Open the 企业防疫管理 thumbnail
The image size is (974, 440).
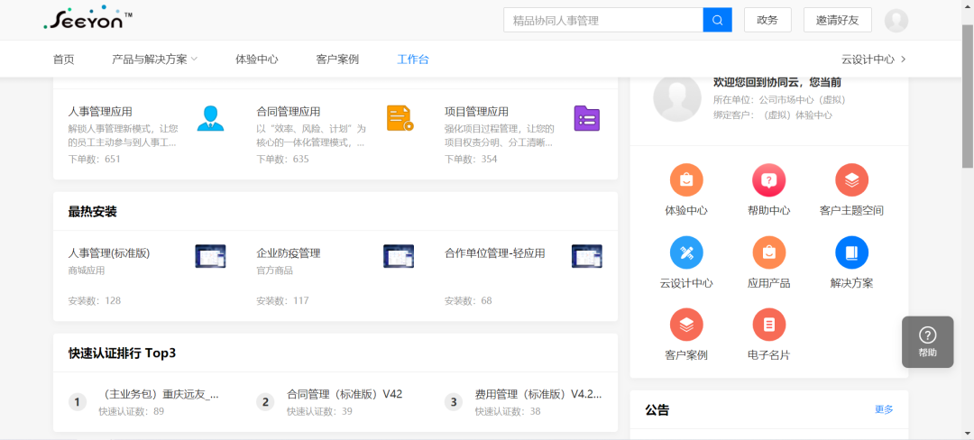pos(399,256)
